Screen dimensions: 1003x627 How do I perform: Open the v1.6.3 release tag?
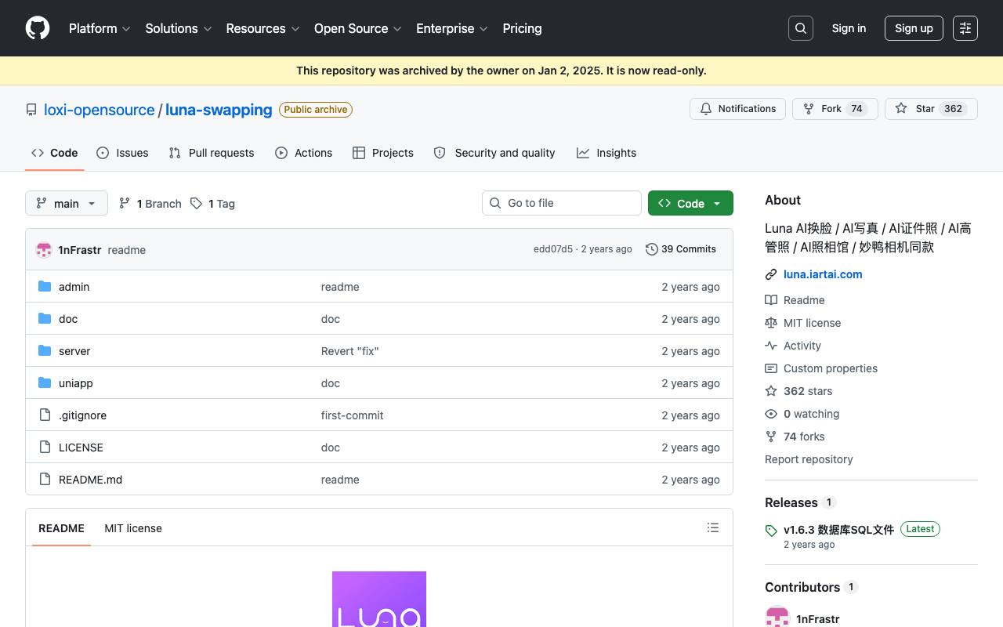click(x=838, y=530)
